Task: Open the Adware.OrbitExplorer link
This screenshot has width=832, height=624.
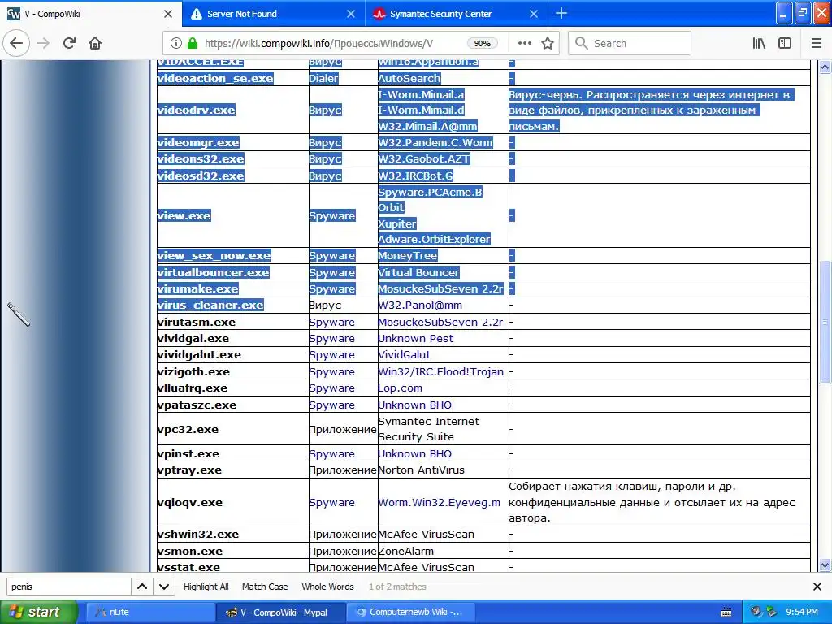Action: tap(434, 240)
